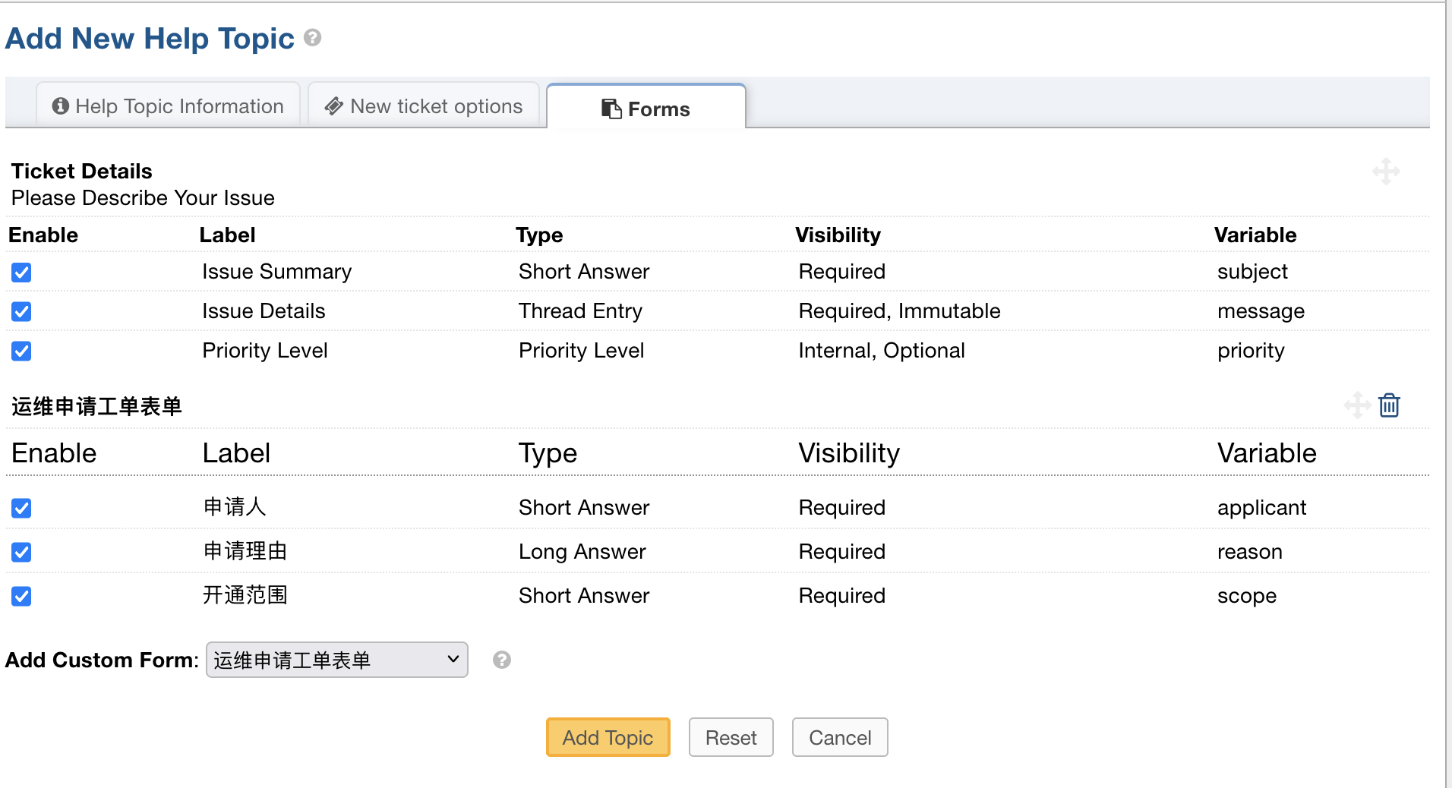Viewport: 1452px width, 788px height.
Task: Click the ticket icon on New ticket options tab
Action: [333, 106]
